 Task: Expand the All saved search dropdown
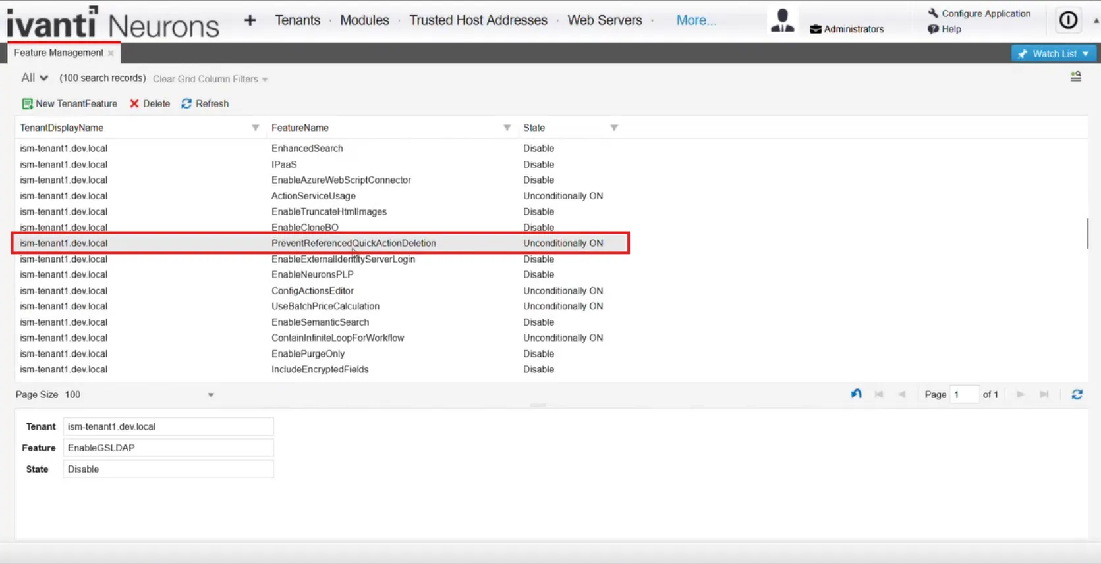pyautogui.click(x=34, y=78)
